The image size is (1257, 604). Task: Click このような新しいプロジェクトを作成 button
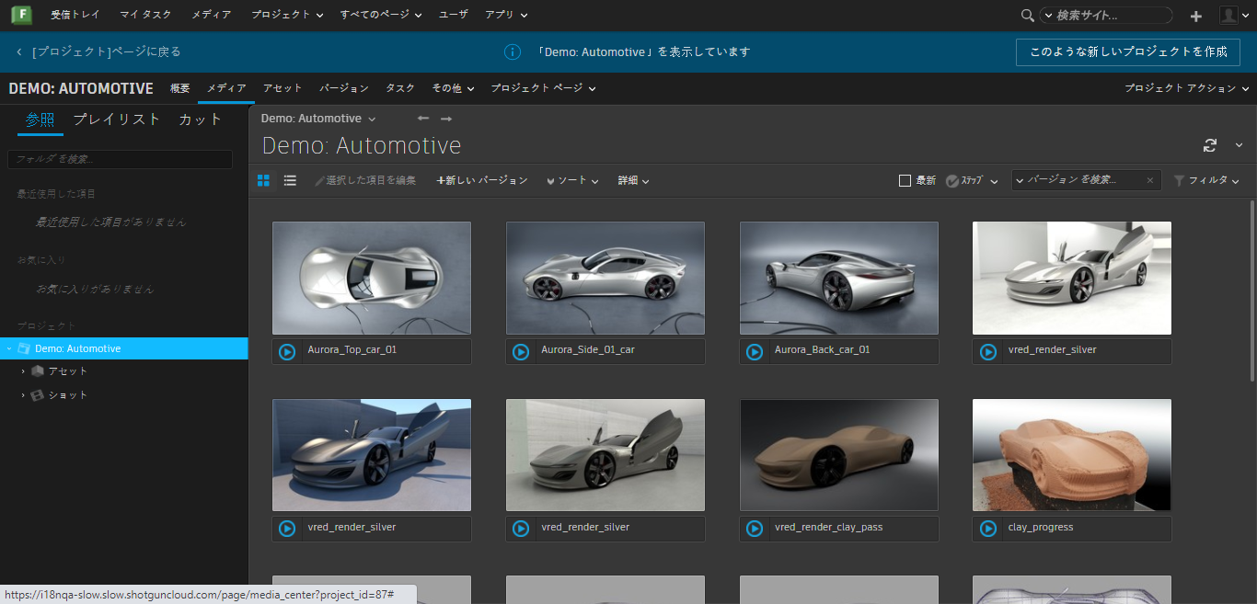tap(1128, 52)
